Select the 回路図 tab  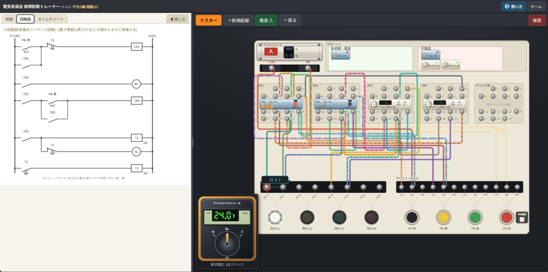pyautogui.click(x=25, y=19)
